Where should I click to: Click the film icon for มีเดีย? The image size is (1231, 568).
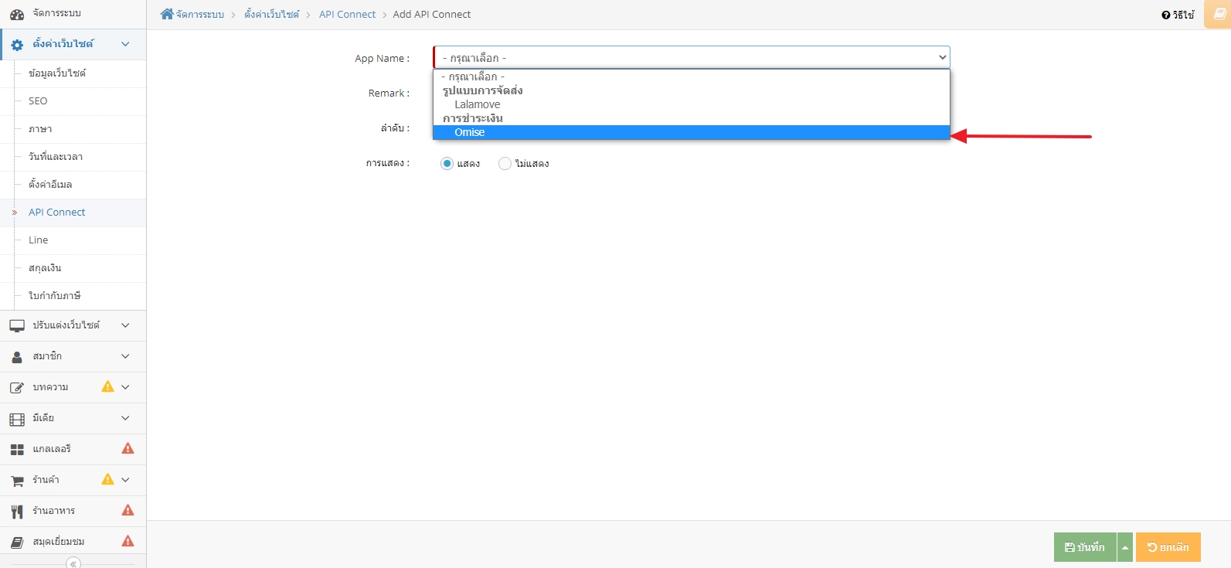click(17, 419)
